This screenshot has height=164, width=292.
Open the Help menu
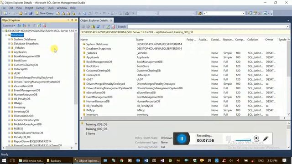click(x=73, y=8)
